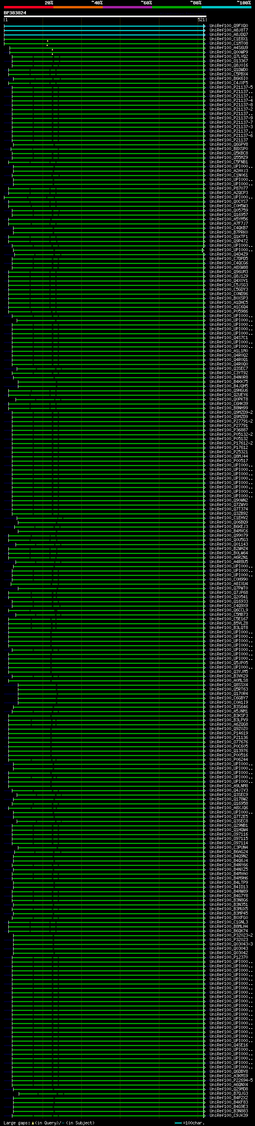The height and width of the screenshot is (1126, 255).
Task: Click the UniRef100_C4JXF5 subject label
Action: pyautogui.click(x=228, y=83)
